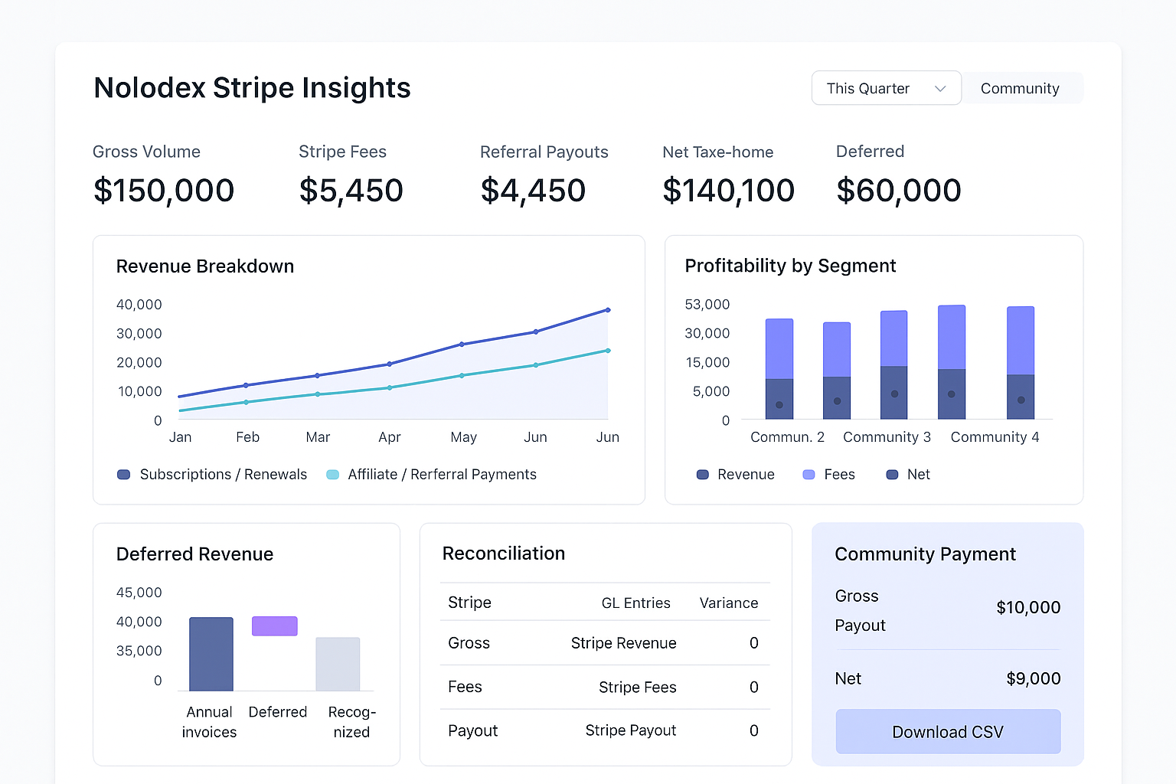Expand the time period filter

(886, 87)
